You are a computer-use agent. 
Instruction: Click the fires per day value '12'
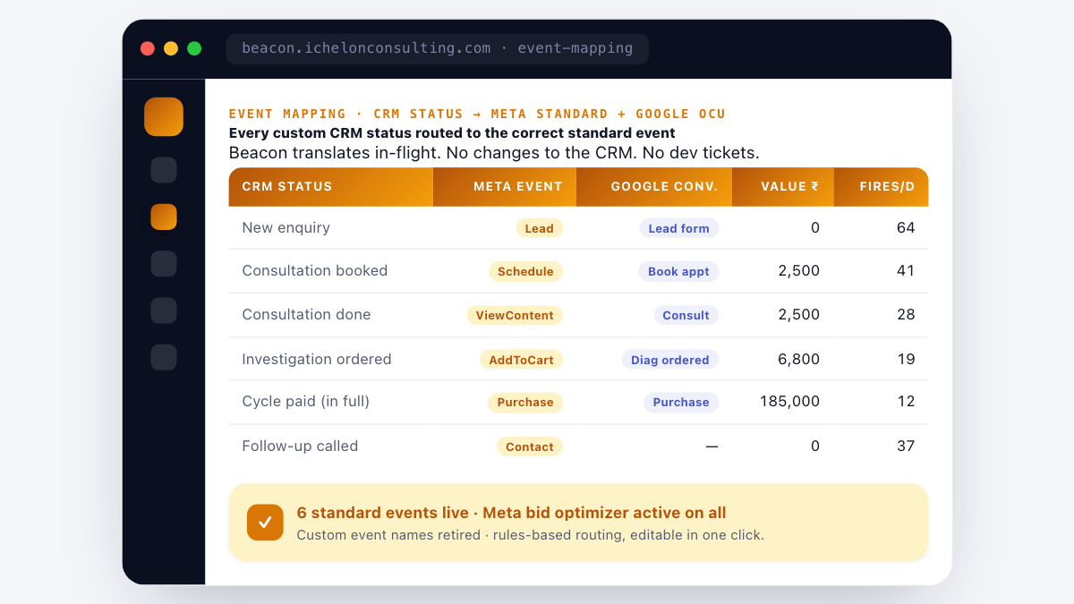[906, 402]
